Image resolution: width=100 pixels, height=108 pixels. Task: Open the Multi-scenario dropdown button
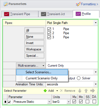pos(31,66)
